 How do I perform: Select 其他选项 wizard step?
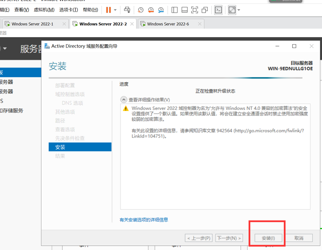pos(65,112)
